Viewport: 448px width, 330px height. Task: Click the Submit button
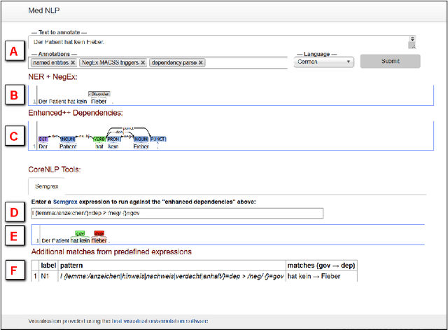pos(391,61)
